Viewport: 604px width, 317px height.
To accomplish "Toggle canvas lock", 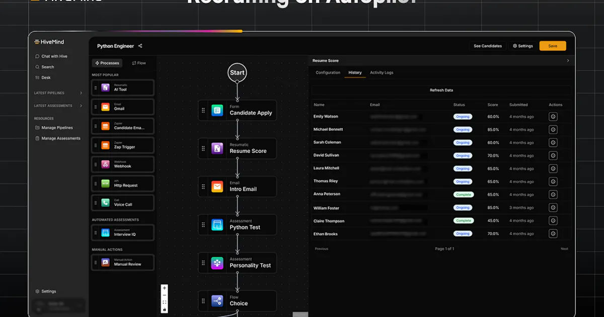I will click(x=165, y=309).
